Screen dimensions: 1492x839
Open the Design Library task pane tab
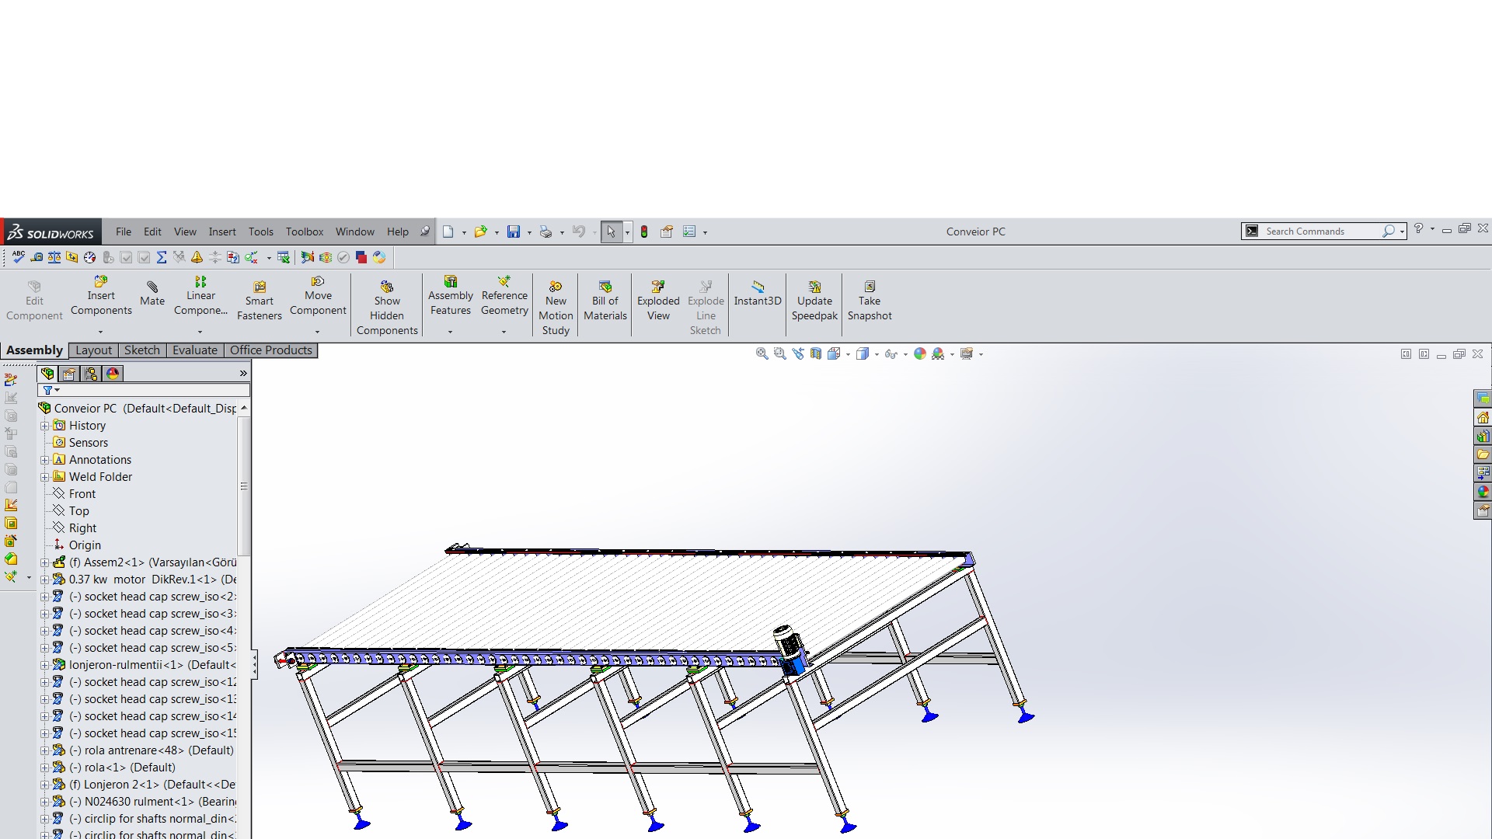point(1483,436)
